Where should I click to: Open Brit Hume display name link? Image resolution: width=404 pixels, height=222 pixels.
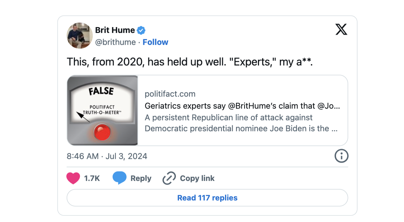115,30
